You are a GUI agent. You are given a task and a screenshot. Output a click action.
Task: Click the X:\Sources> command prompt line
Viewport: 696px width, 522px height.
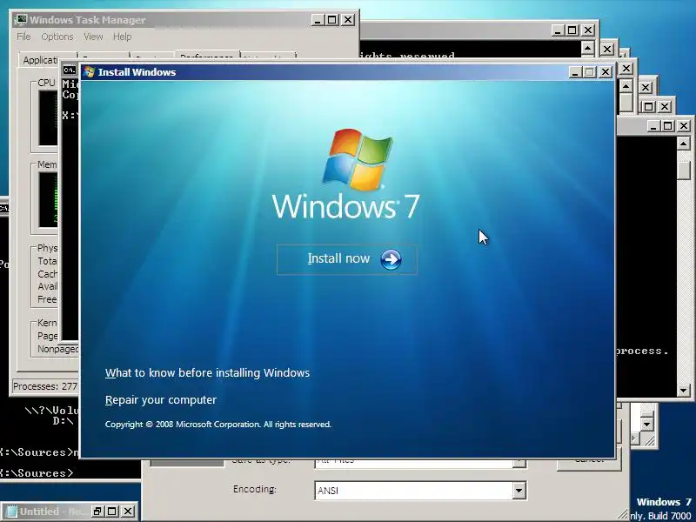pyautogui.click(x=37, y=473)
